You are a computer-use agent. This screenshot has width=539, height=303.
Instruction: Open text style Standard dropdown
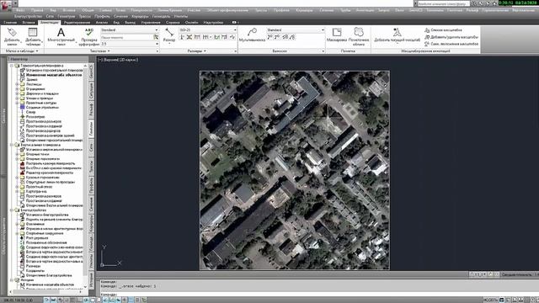(x=130, y=30)
